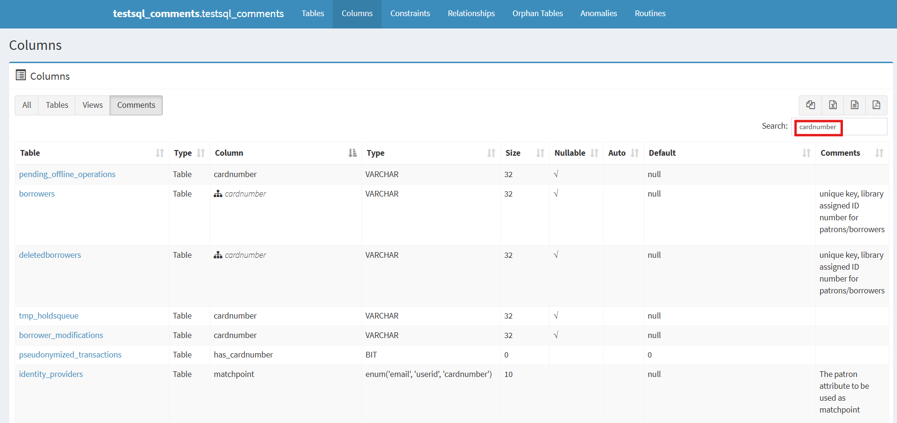Open the Constraints tab in navbar
Screen dimensions: 897x423
click(410, 14)
